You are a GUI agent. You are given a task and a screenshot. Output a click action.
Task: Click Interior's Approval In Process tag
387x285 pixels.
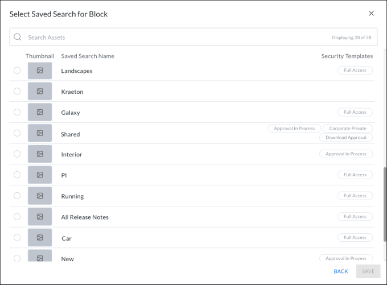346,154
